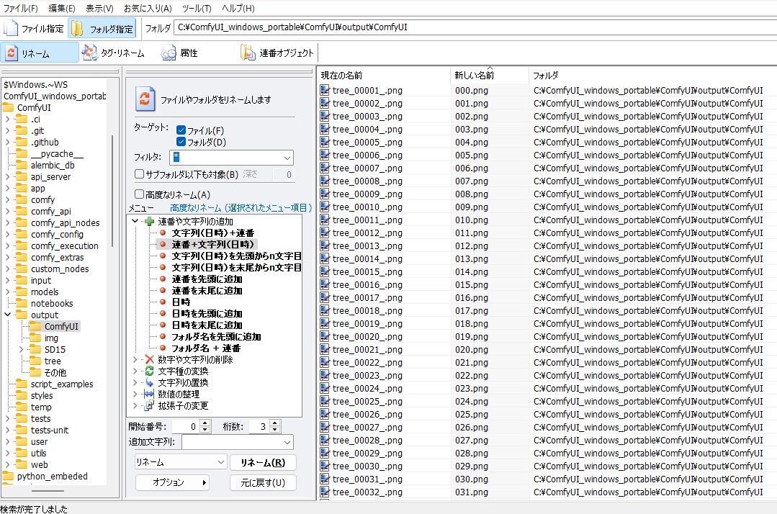Uncheck the Folder (フォルダ(D)) target checkbox
Screen dimensions: 777x514
181,142
